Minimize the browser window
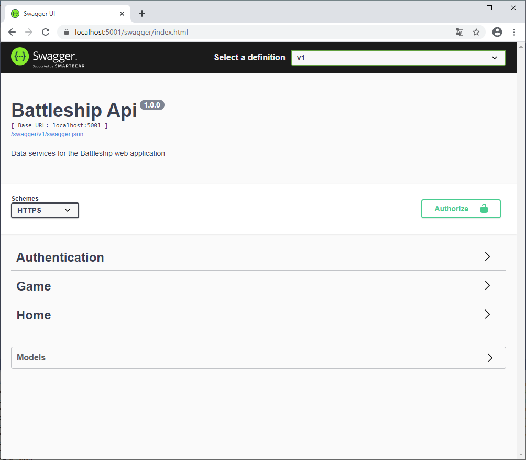 [465, 8]
